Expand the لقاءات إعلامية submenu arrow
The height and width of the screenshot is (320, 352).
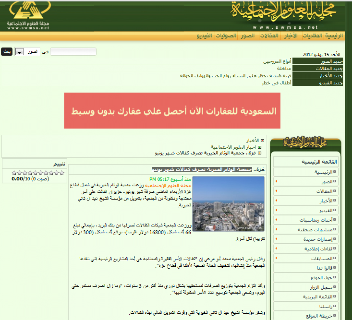276,248
